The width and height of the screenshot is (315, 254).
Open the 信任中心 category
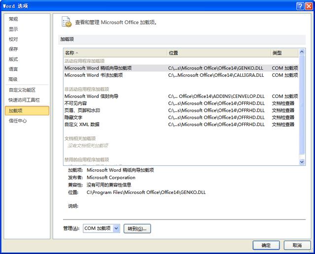18,121
